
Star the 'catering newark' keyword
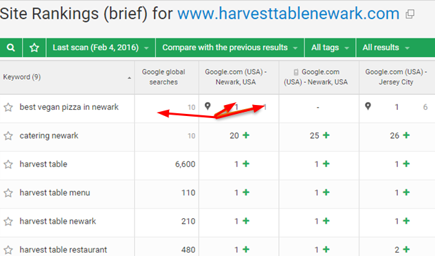(8, 136)
